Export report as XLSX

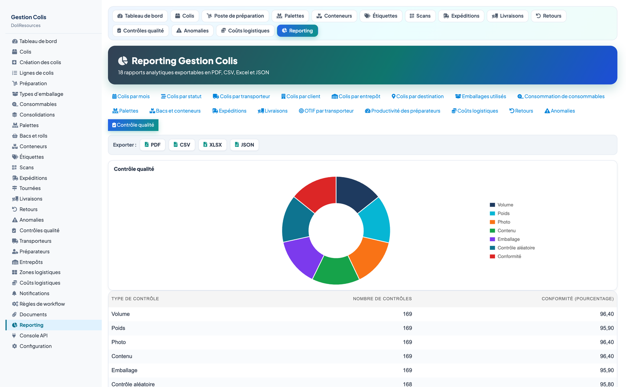click(x=212, y=145)
